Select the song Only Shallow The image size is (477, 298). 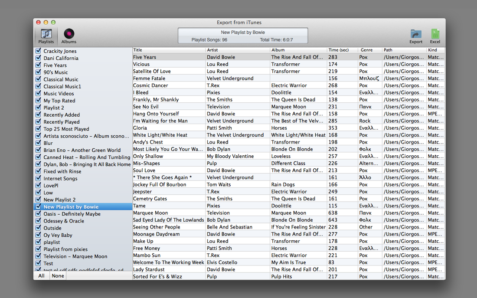click(x=148, y=156)
